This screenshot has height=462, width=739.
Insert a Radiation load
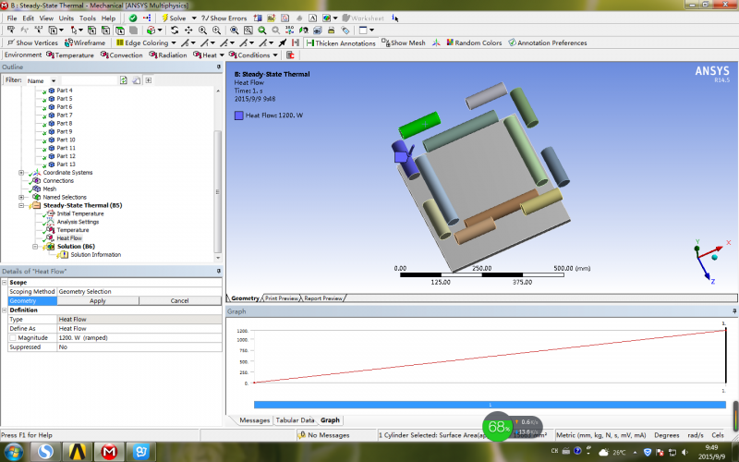tap(168, 55)
